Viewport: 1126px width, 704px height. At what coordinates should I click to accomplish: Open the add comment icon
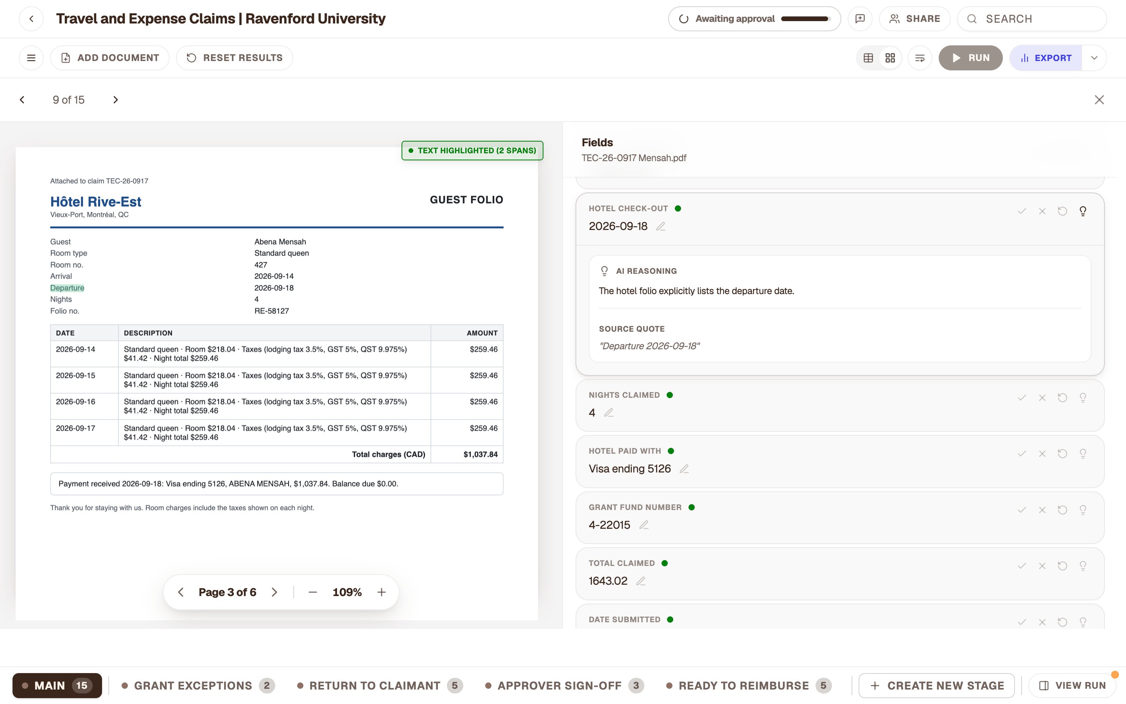pos(860,19)
